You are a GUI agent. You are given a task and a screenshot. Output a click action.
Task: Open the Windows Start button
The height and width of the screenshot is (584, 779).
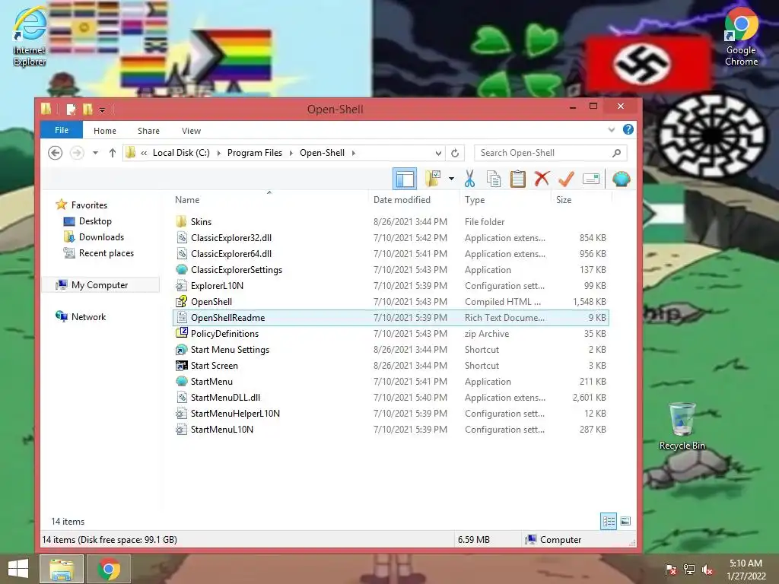pyautogui.click(x=18, y=569)
